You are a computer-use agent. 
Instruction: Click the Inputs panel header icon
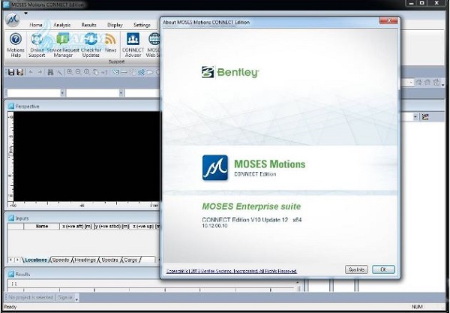11,218
